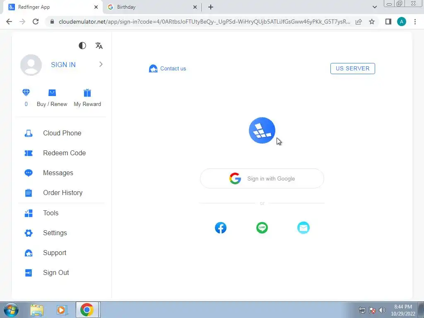Click the Show desktop strip

tap(421, 310)
